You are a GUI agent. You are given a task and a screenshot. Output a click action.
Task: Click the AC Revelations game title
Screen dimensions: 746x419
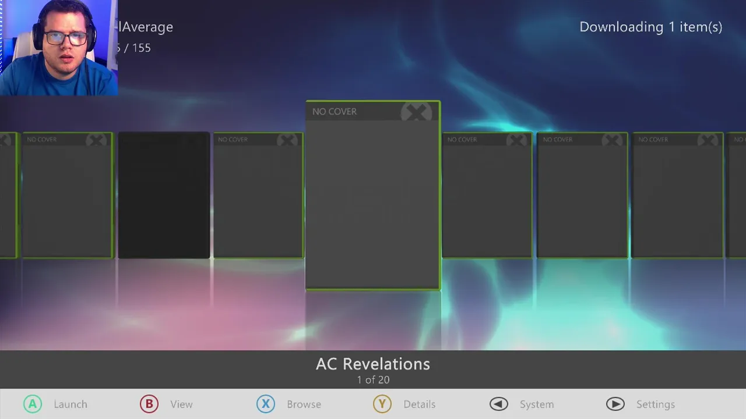373,364
